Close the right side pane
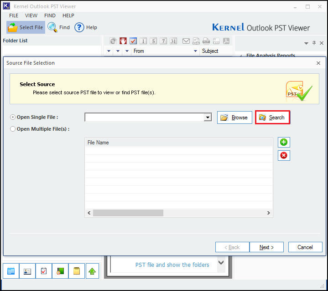 click(x=322, y=43)
